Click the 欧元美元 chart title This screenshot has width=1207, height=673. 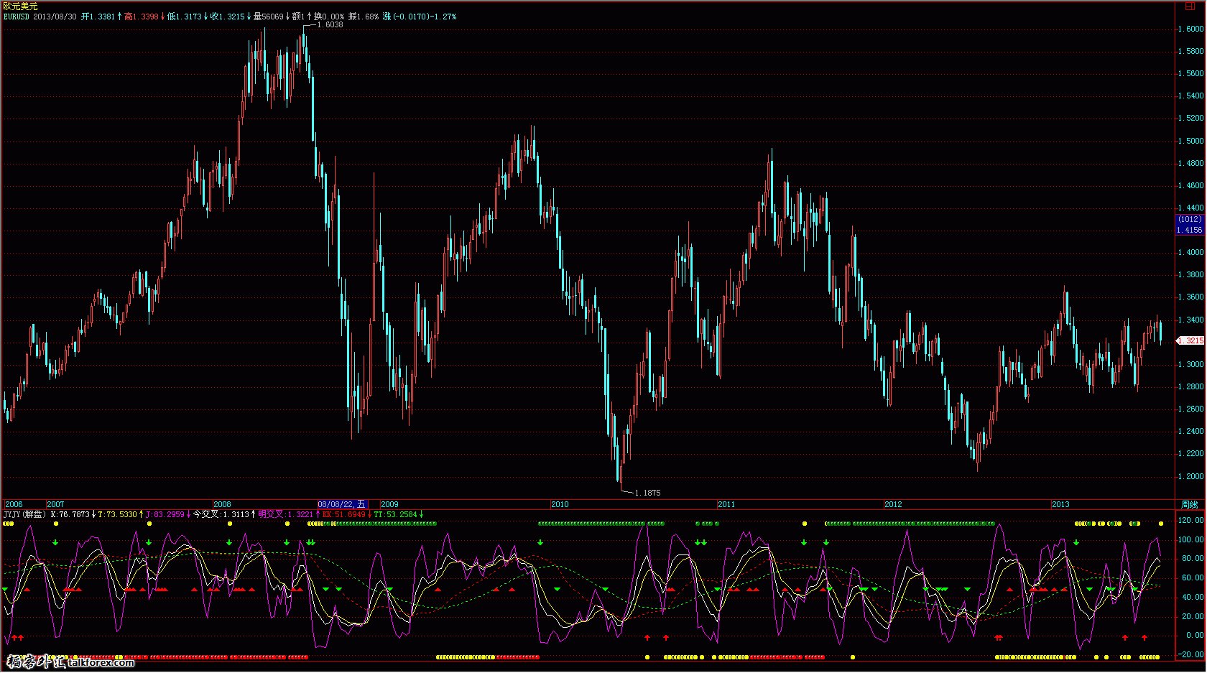point(20,6)
